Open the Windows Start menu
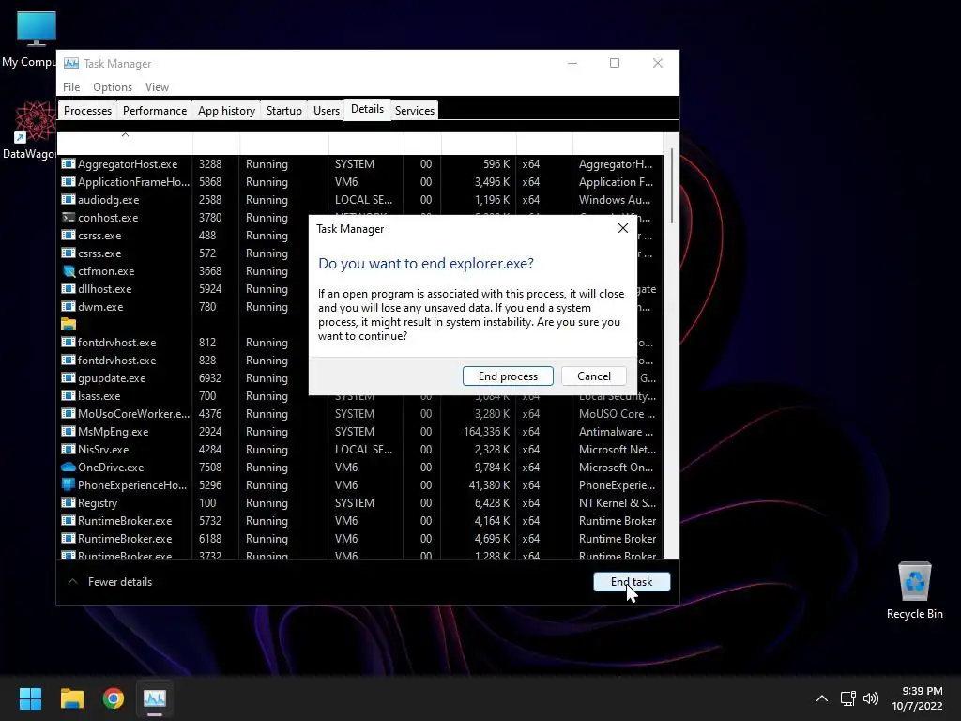Image resolution: width=961 pixels, height=721 pixels. pyautogui.click(x=30, y=698)
